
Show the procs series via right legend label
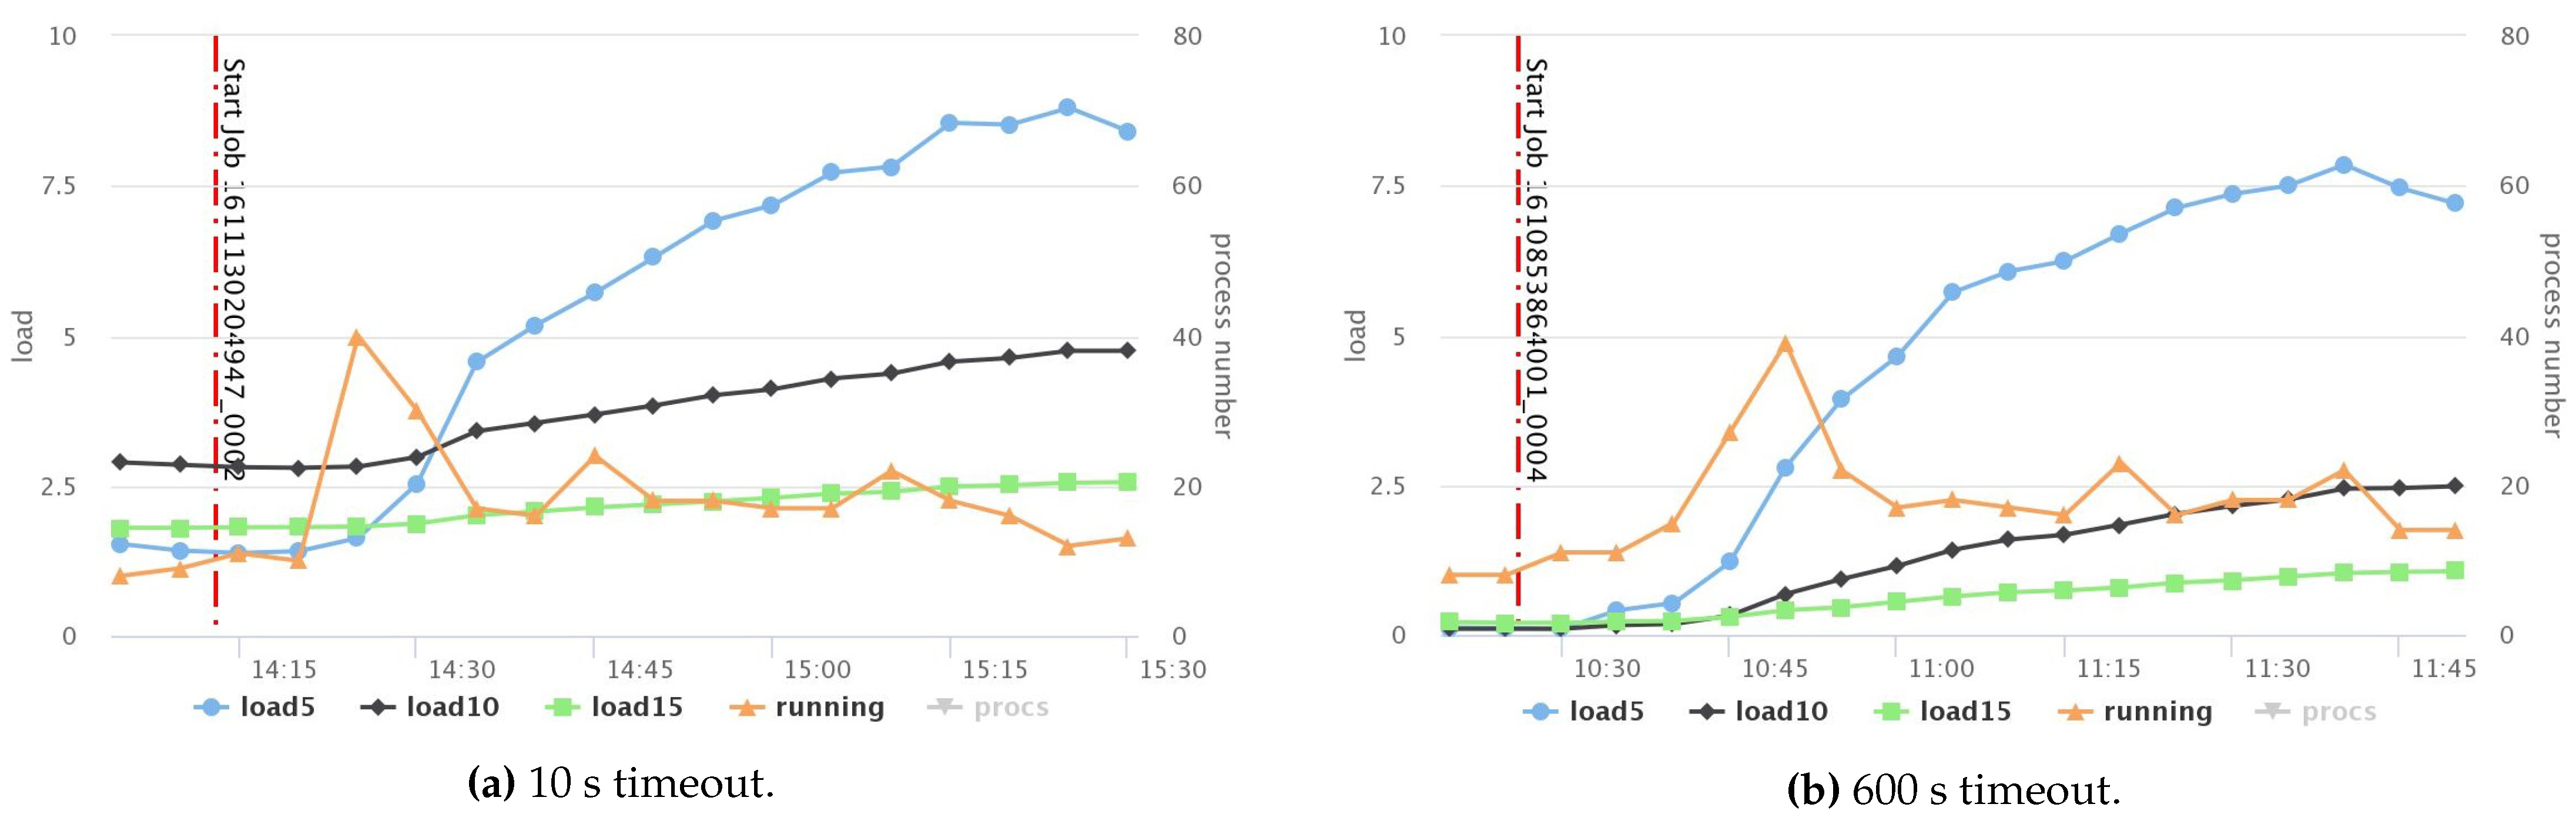tap(2338, 712)
